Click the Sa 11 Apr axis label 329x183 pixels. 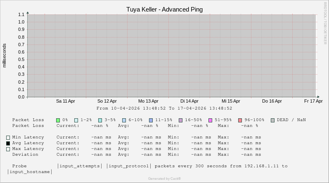tap(66, 101)
